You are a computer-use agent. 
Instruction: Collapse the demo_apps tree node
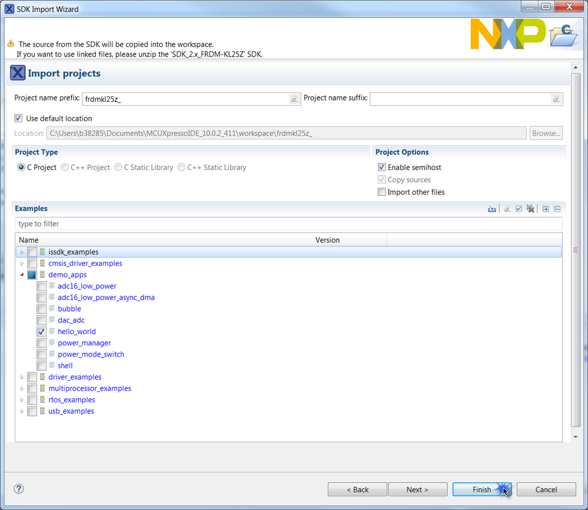[x=22, y=275]
